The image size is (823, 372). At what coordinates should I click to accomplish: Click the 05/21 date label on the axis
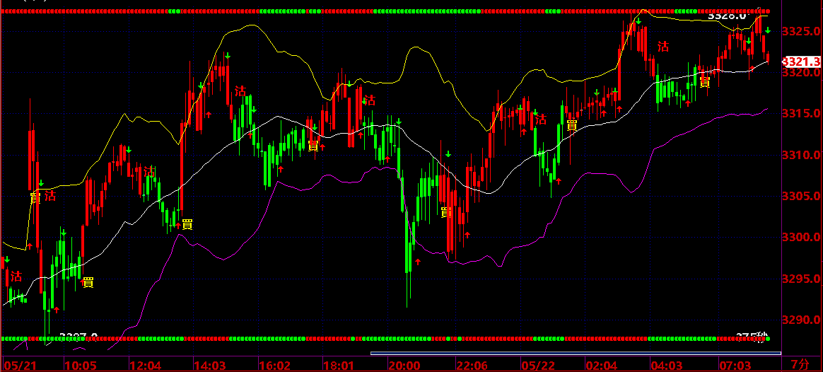click(x=18, y=365)
